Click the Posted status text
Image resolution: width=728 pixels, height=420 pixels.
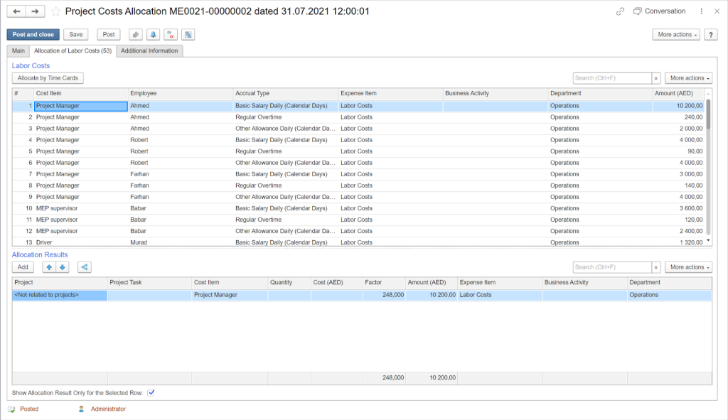(x=29, y=409)
